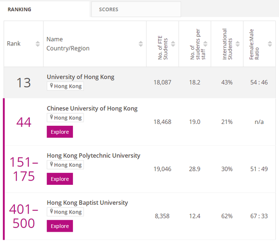Image resolution: width=279 pixels, height=241 pixels.
Task: Sort by No. of FTE Students arrows
Action: (x=173, y=44)
